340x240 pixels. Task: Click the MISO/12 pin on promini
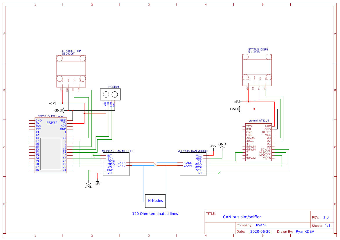pos(265,152)
